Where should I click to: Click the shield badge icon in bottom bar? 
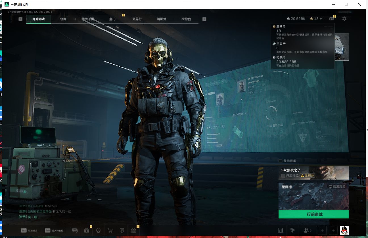tap(122, 230)
